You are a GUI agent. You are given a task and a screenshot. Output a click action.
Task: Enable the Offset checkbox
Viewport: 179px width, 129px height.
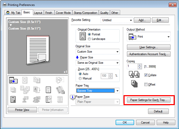point(146,84)
